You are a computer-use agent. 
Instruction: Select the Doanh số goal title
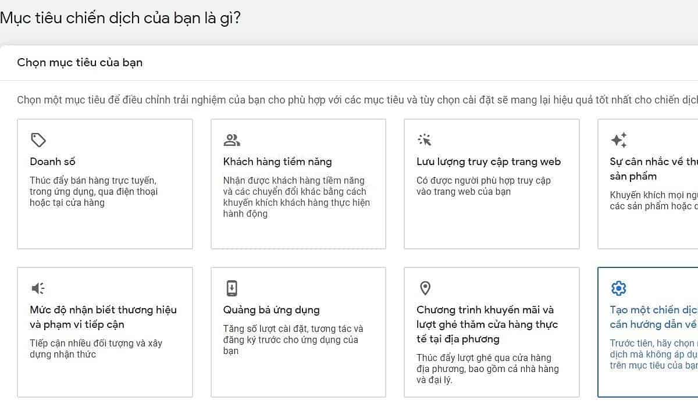53,162
